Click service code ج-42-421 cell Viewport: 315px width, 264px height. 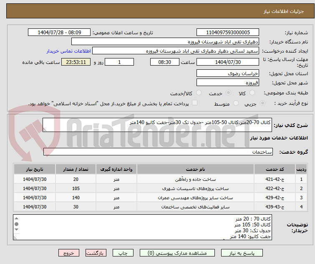275,179
